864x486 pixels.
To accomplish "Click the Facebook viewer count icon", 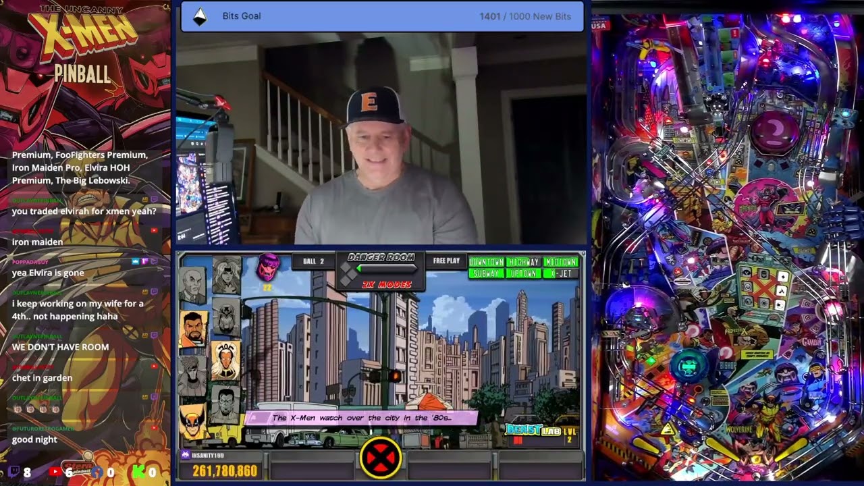I will (x=97, y=472).
